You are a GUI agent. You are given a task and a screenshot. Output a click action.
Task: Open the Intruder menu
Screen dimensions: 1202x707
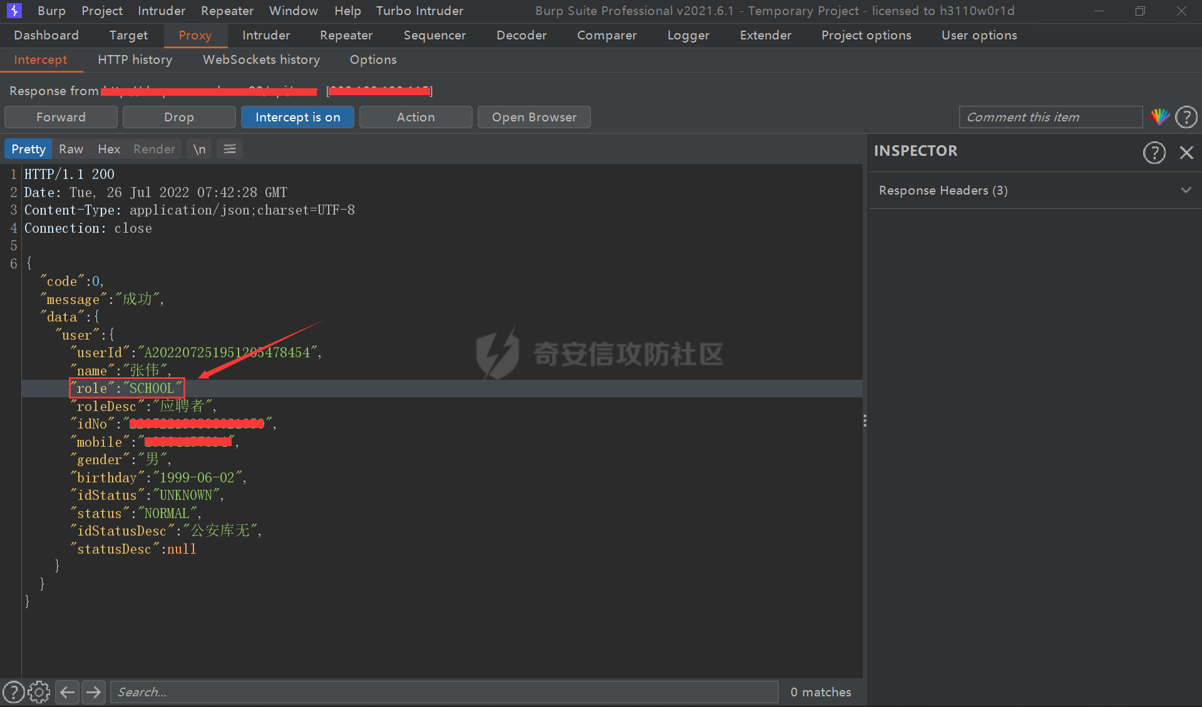point(162,11)
